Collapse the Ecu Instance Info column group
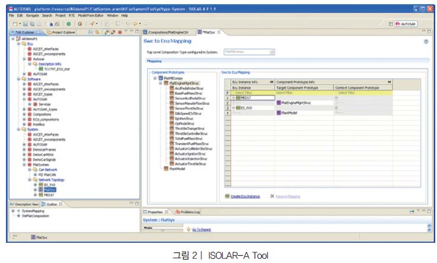The width and height of the screenshot is (437, 263). (271, 82)
